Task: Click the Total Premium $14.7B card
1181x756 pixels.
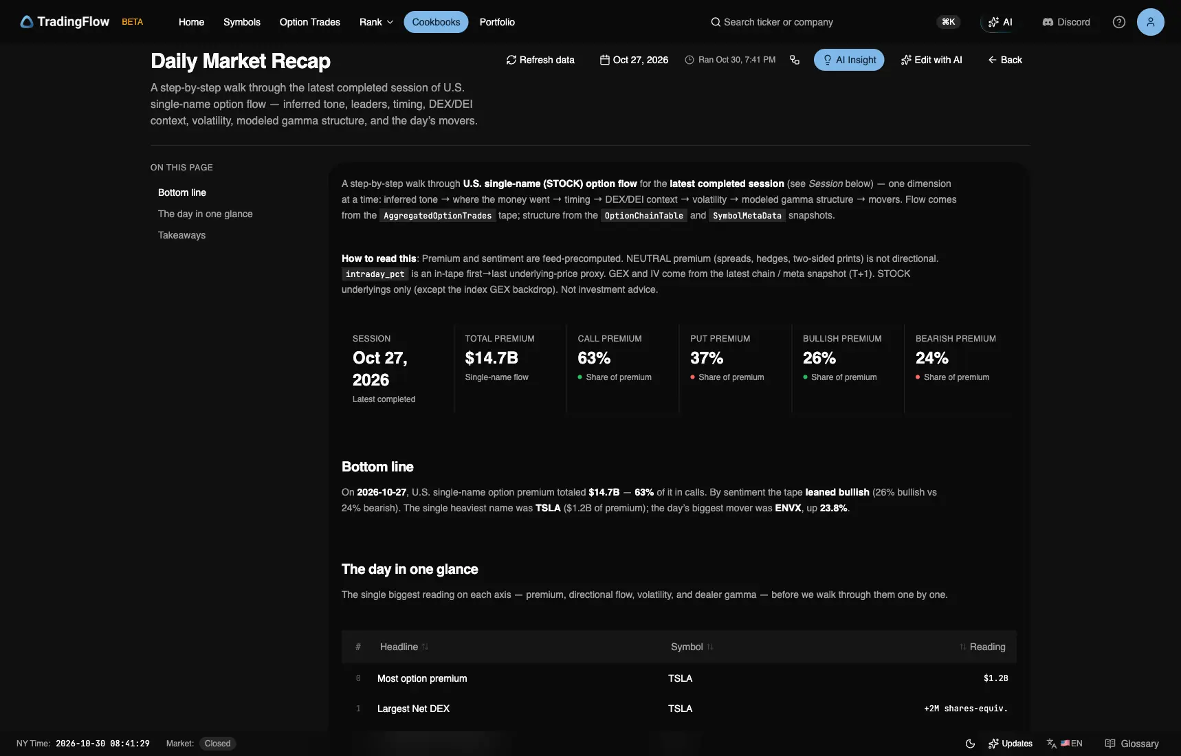Action: pyautogui.click(x=510, y=368)
